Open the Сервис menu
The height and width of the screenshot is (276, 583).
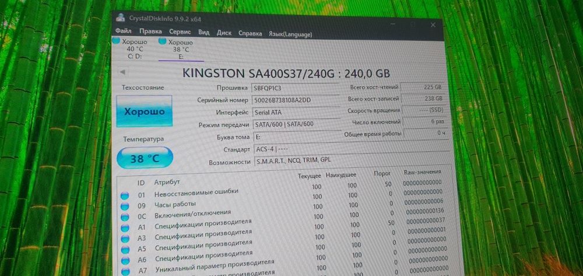[x=180, y=32]
